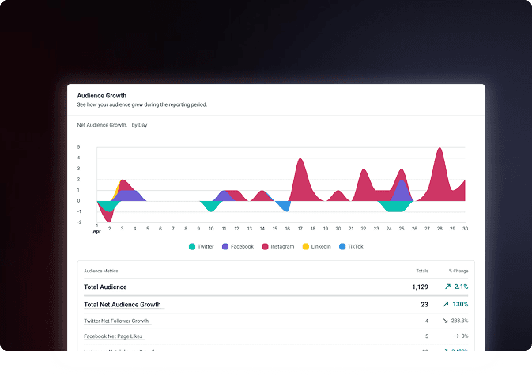
Task: Click the Totals column header
Action: [422, 271]
